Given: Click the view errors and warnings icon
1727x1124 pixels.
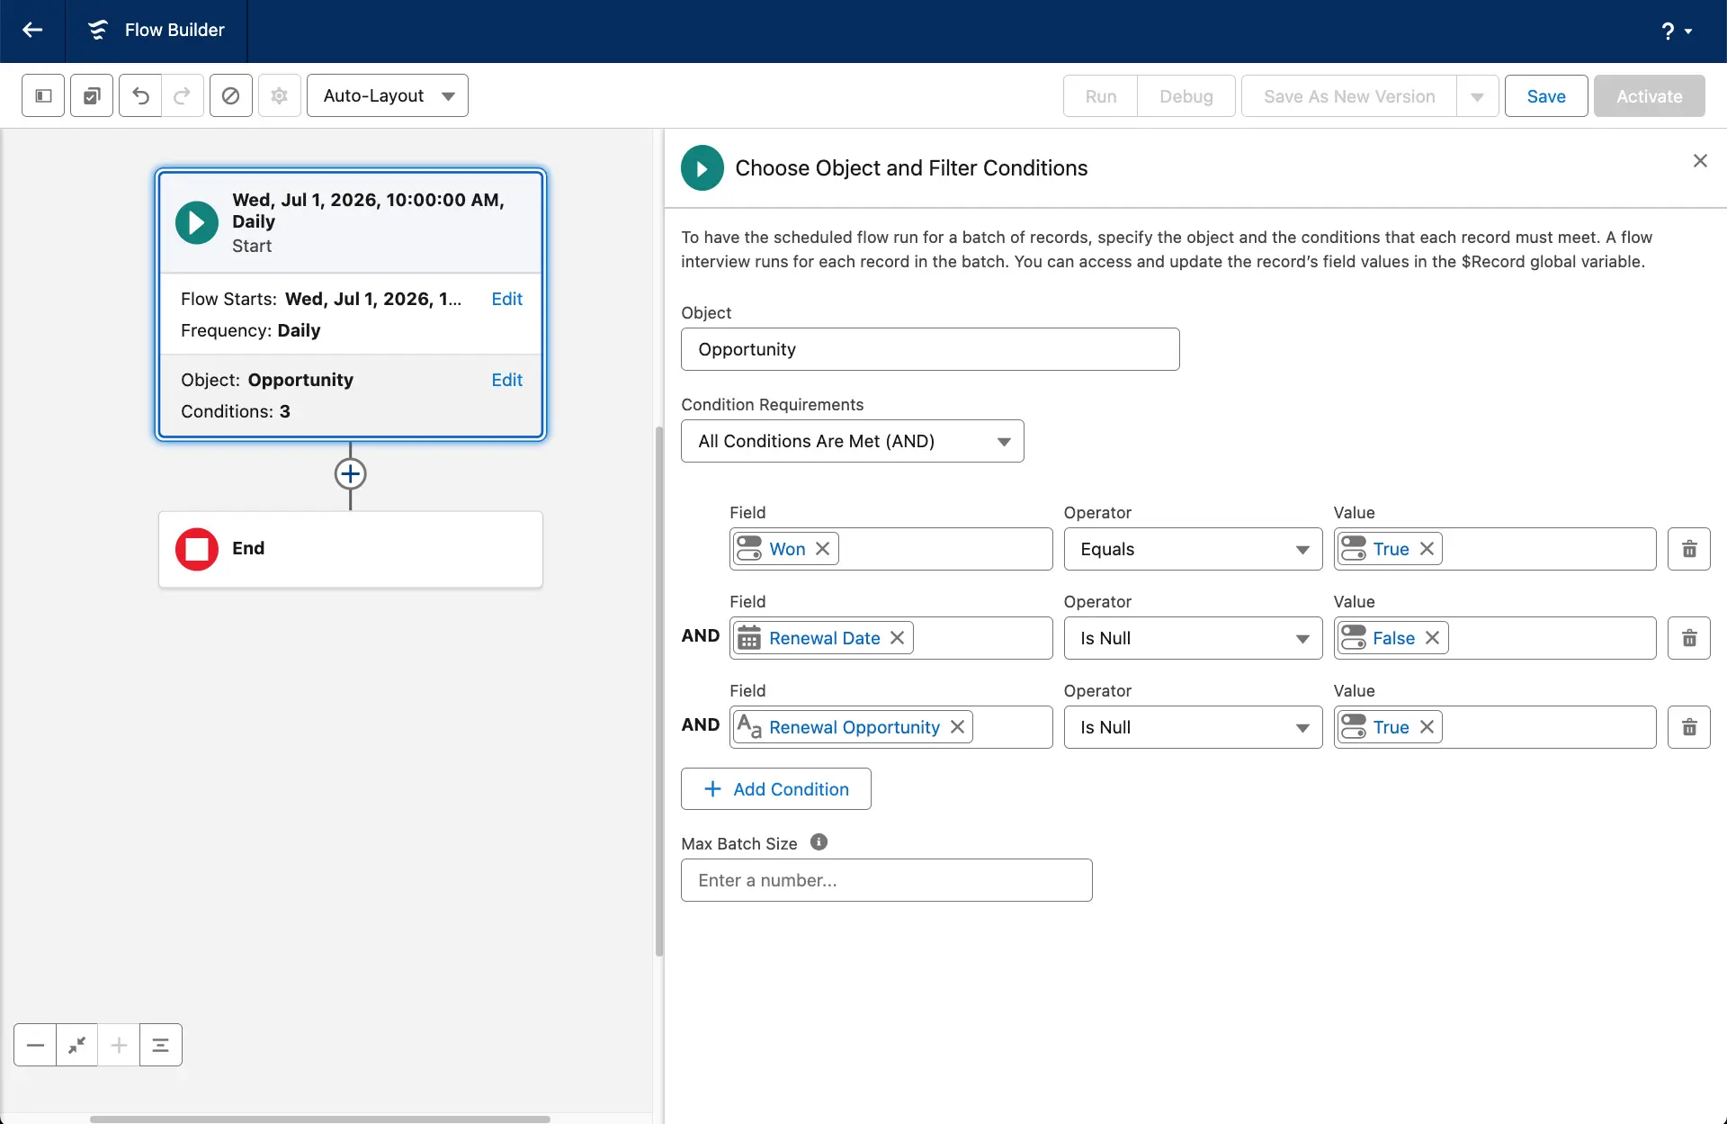Looking at the screenshot, I should [x=231, y=95].
